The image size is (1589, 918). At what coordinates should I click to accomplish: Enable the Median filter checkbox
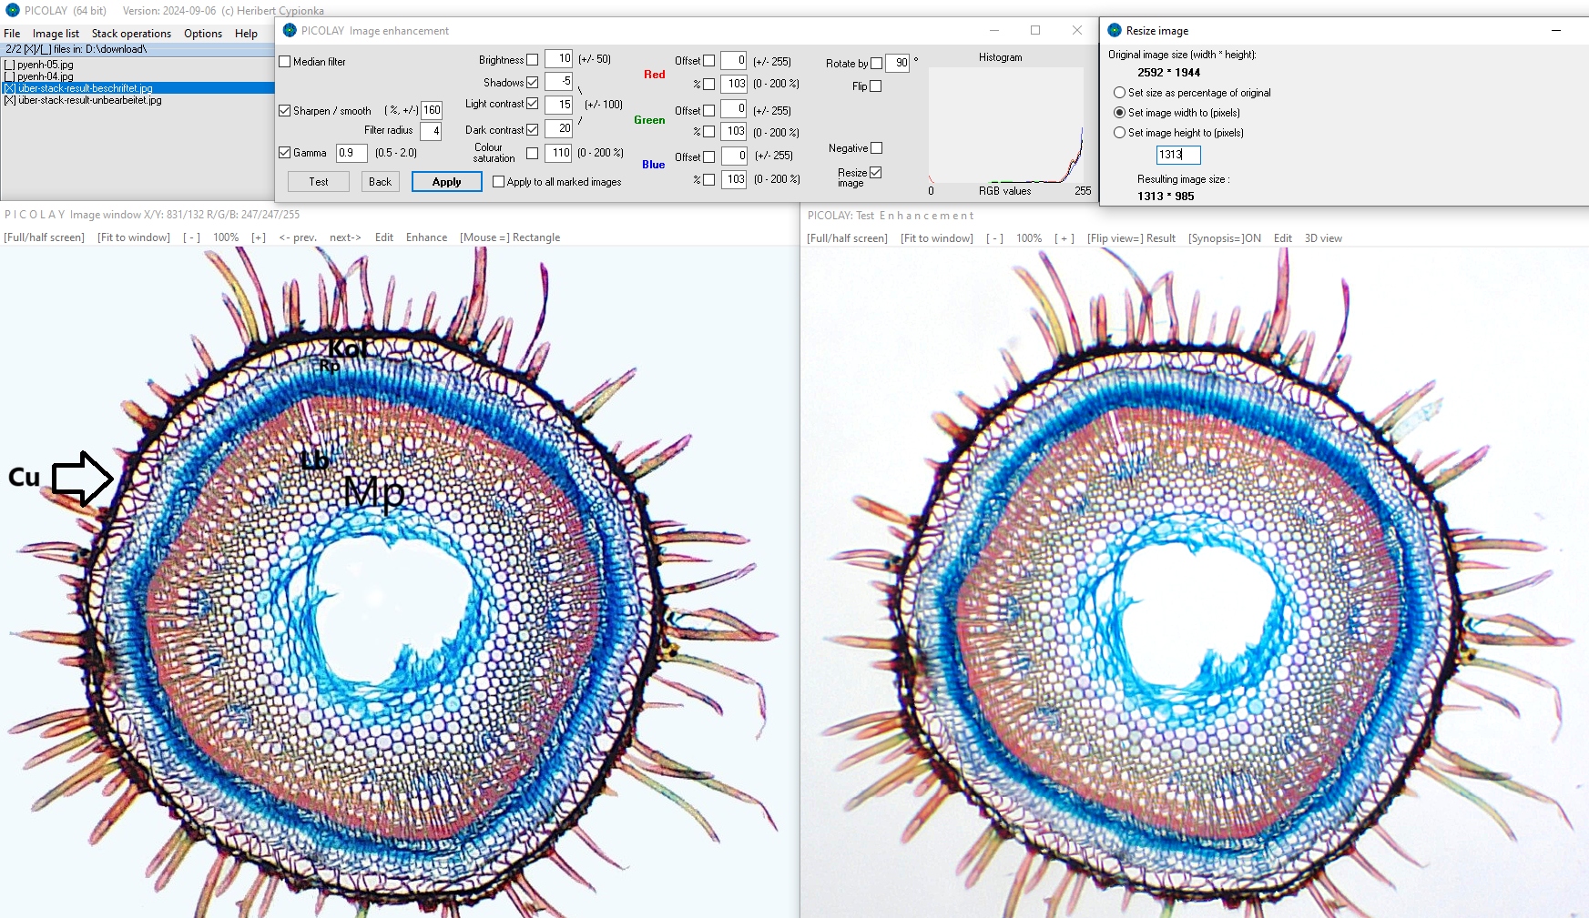[285, 62]
